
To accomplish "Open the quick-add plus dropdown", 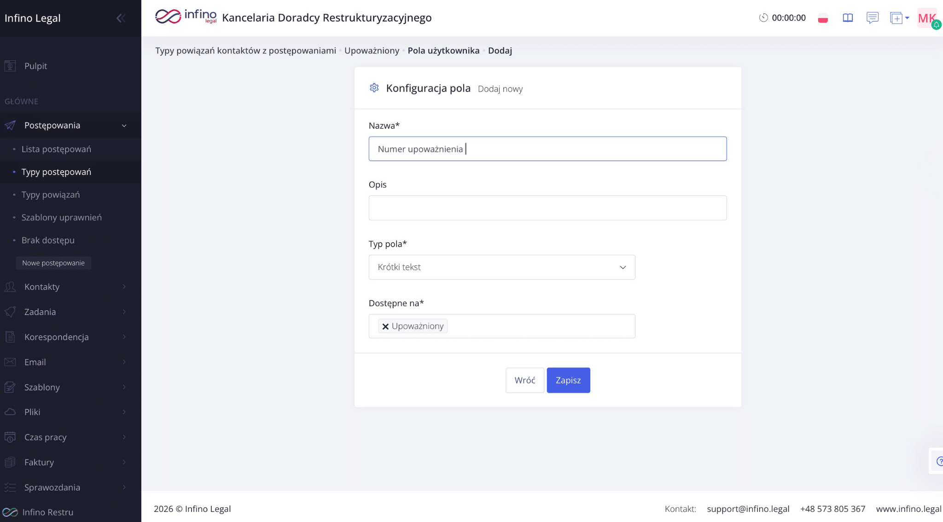I will [899, 18].
